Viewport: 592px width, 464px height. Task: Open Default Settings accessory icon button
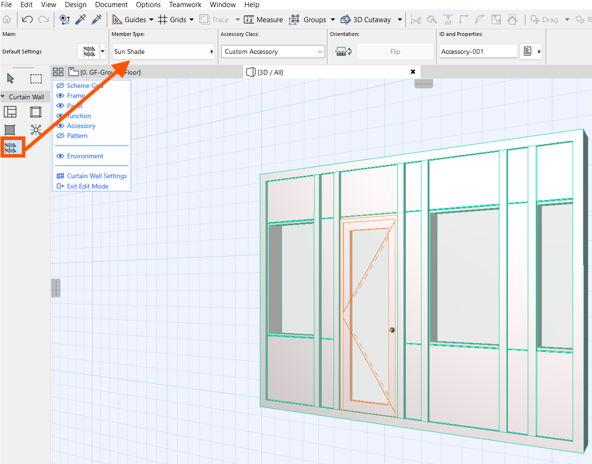[89, 52]
